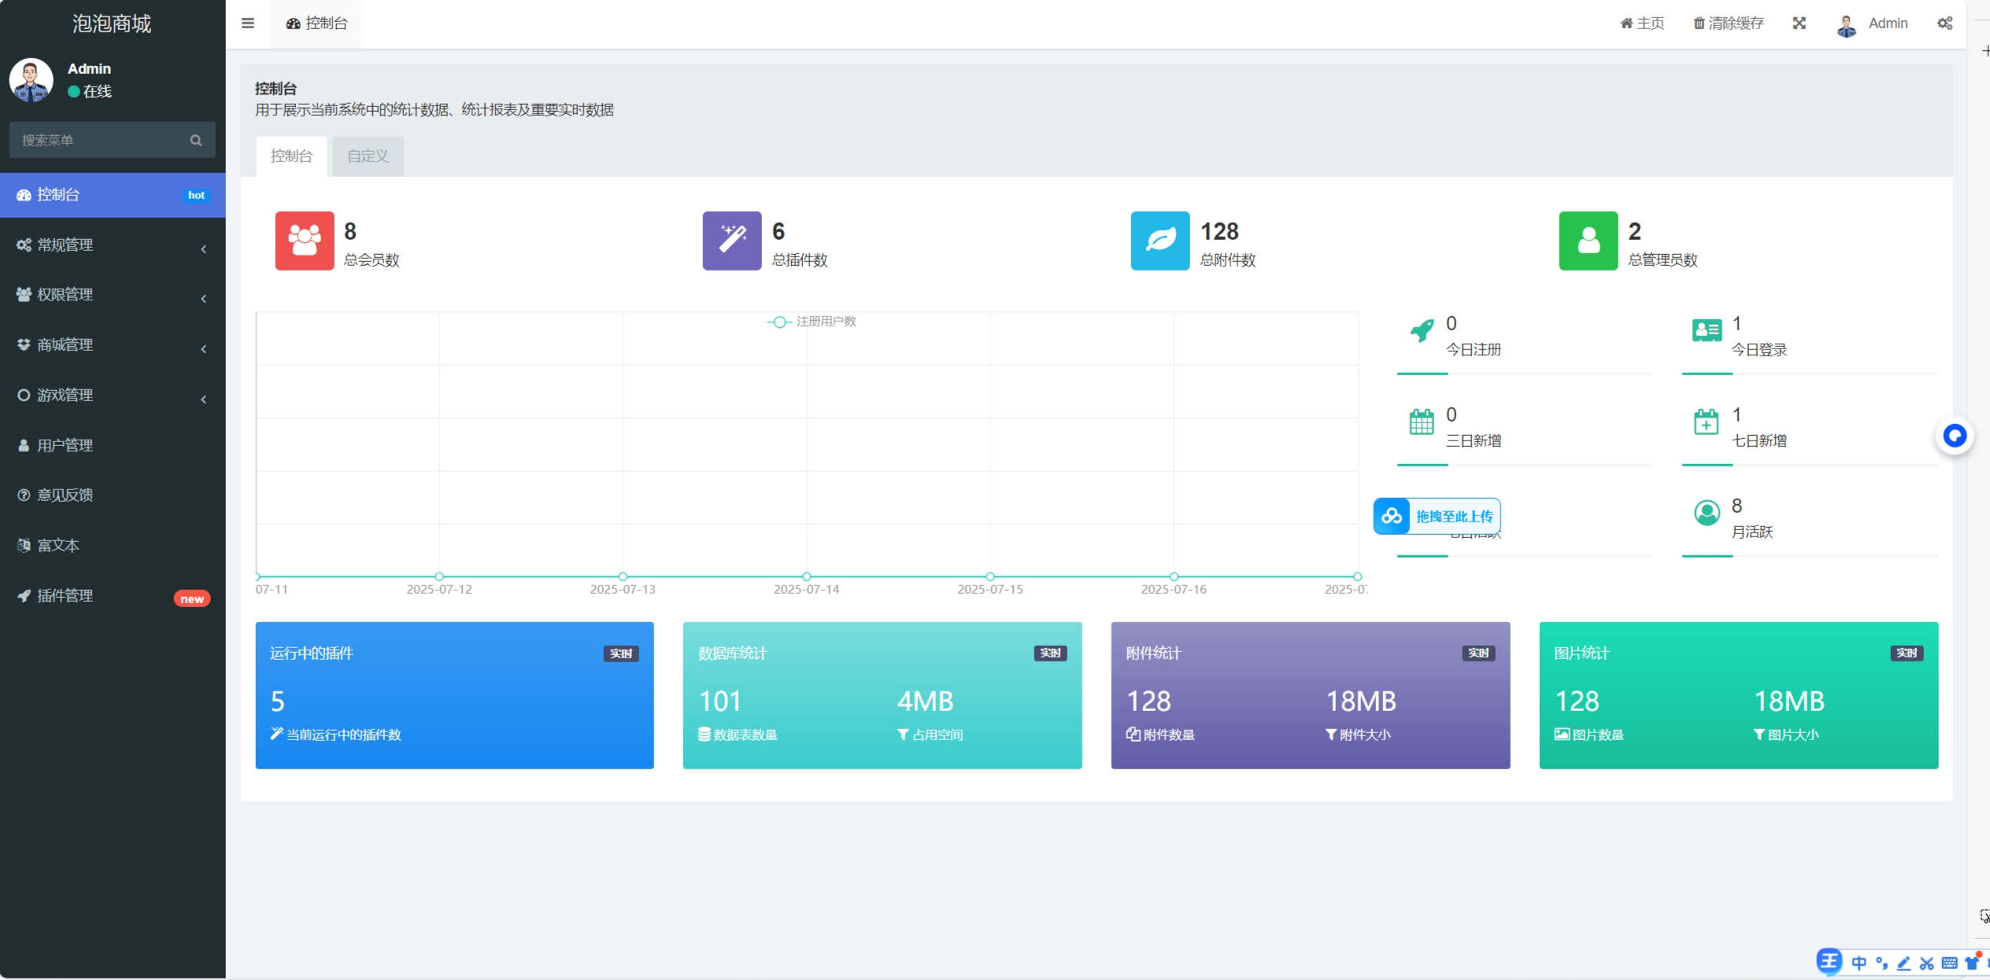Click the purple 总插件数 magic wand icon
Image resolution: width=1990 pixels, height=980 pixels.
tap(732, 241)
